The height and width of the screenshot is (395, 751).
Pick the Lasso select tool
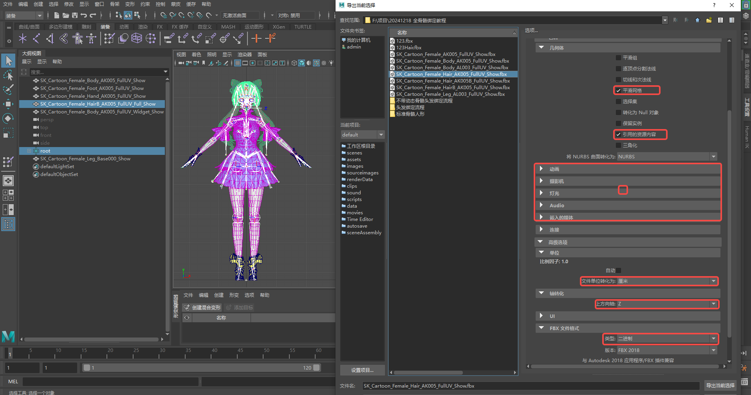click(x=8, y=75)
